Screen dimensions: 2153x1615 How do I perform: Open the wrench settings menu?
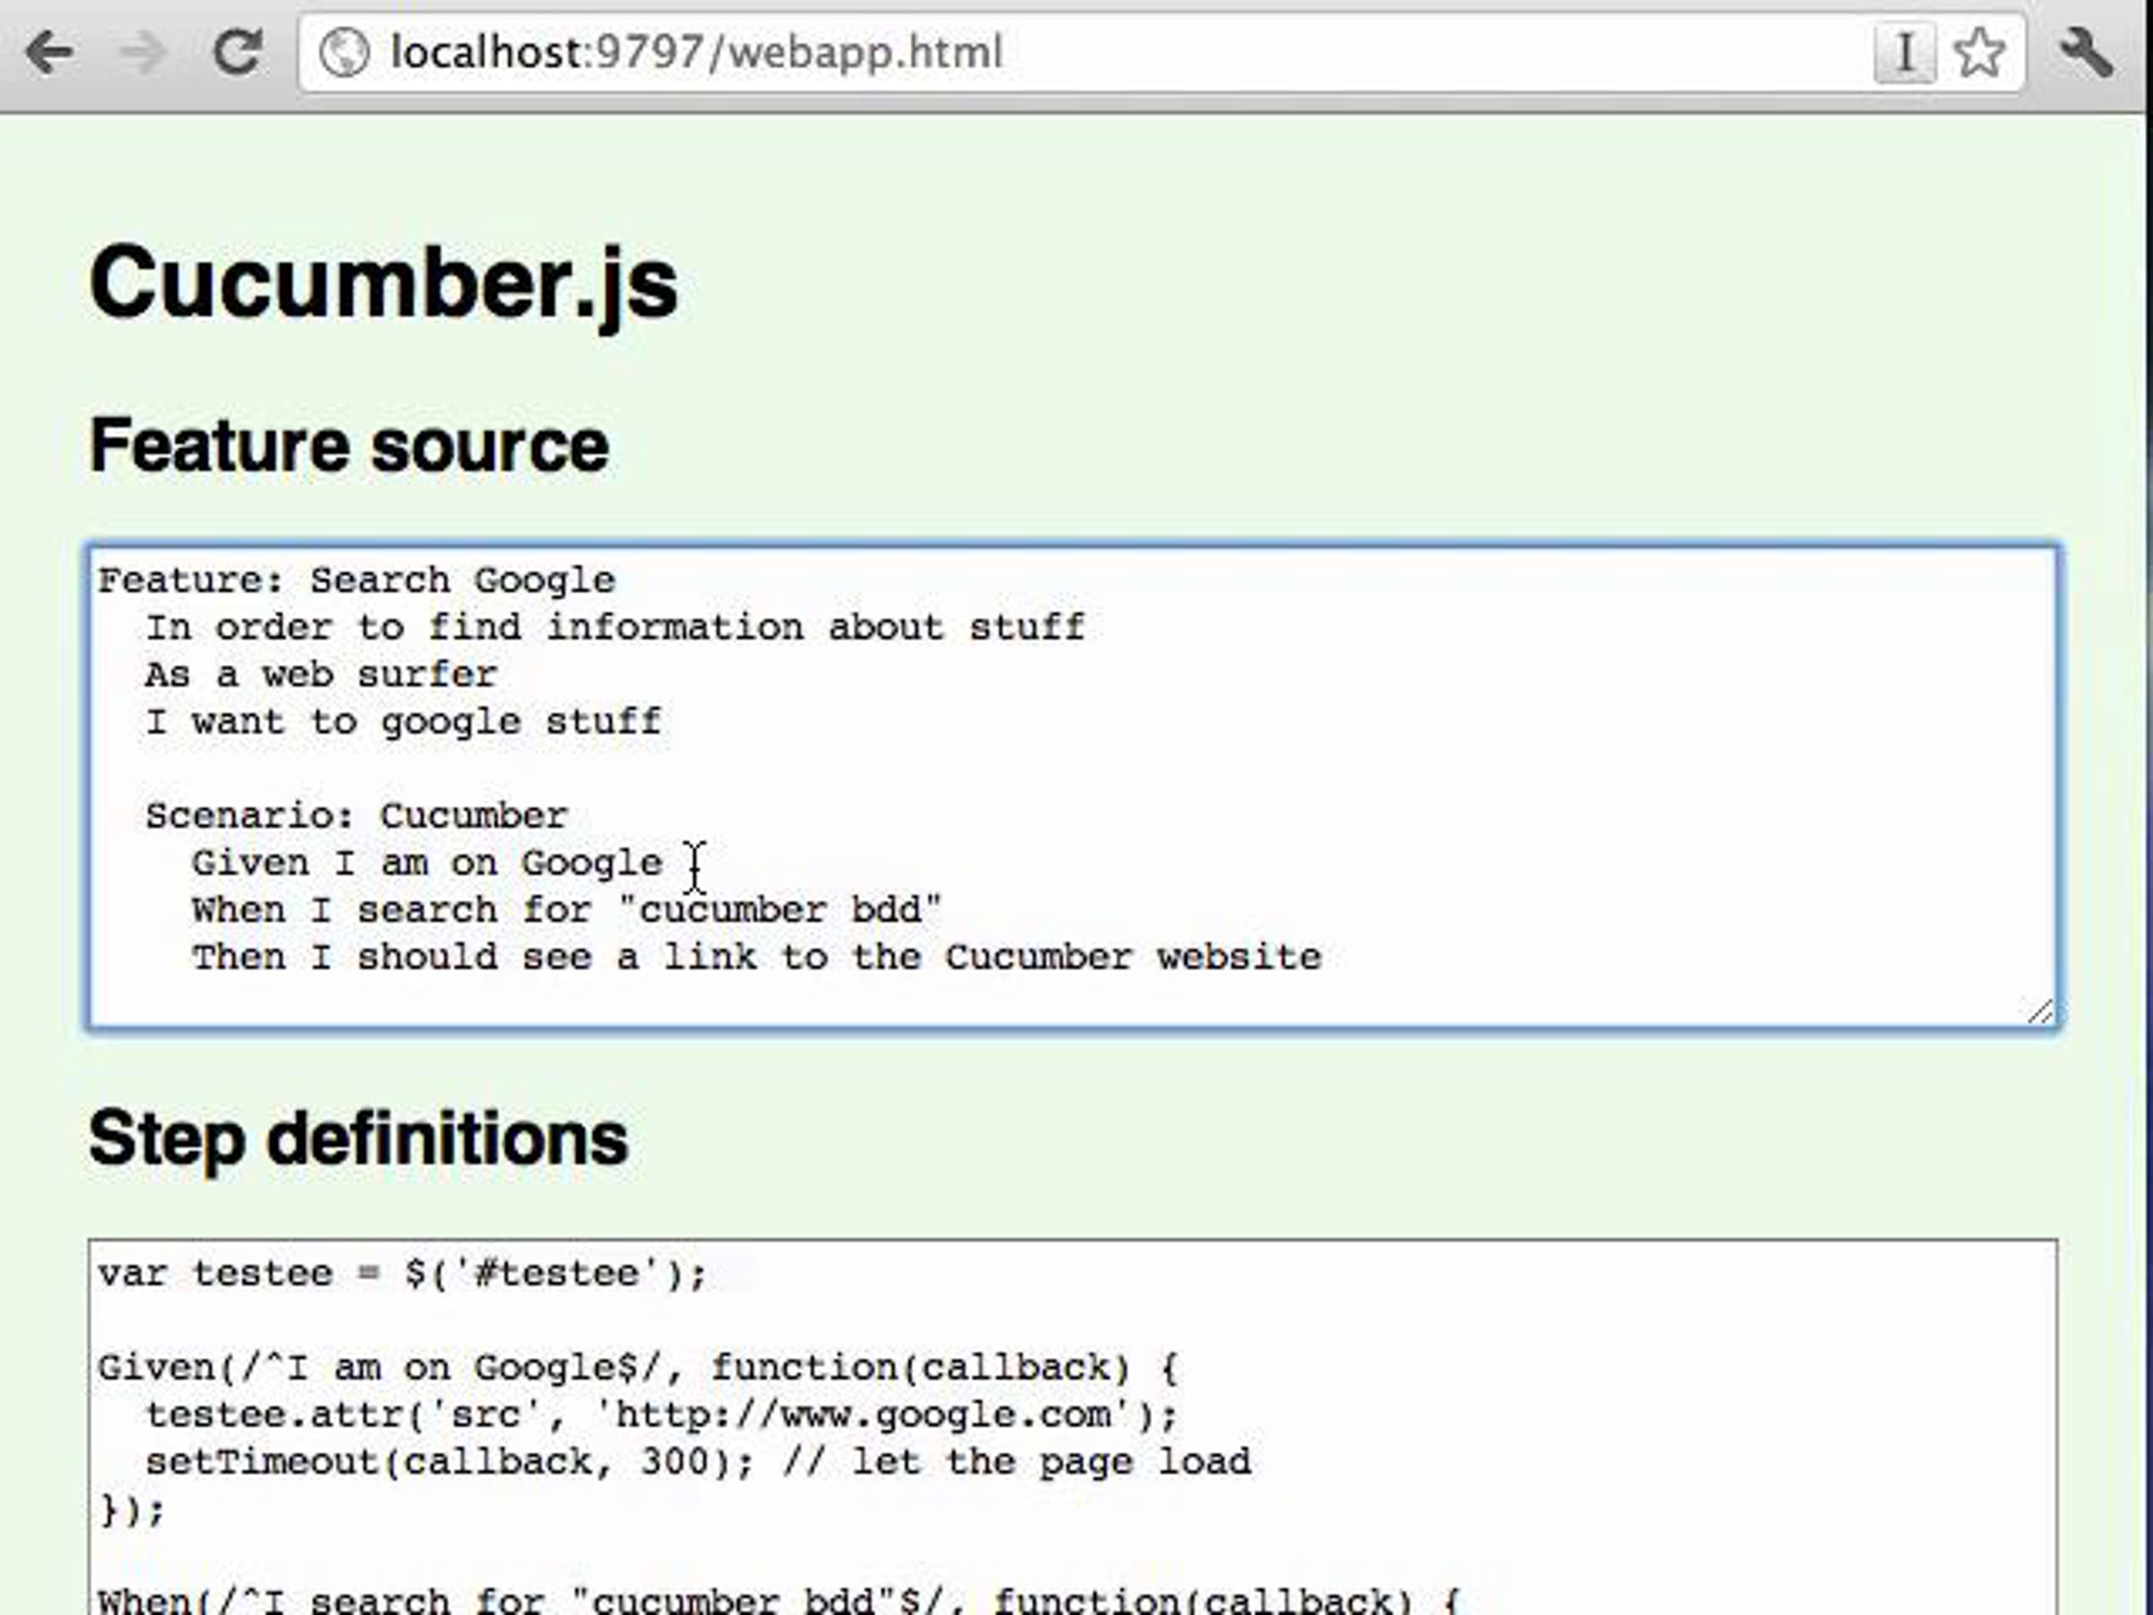(x=2086, y=53)
